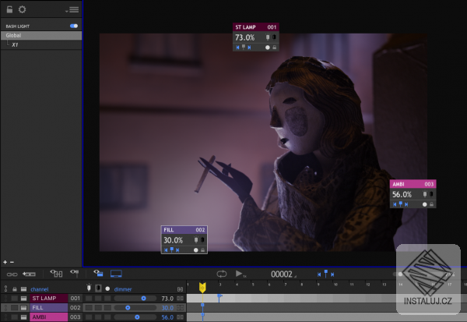Viewport: 467px width, 322px height.
Task: Click ST LAMP dimmer slider handle
Action: 143,298
